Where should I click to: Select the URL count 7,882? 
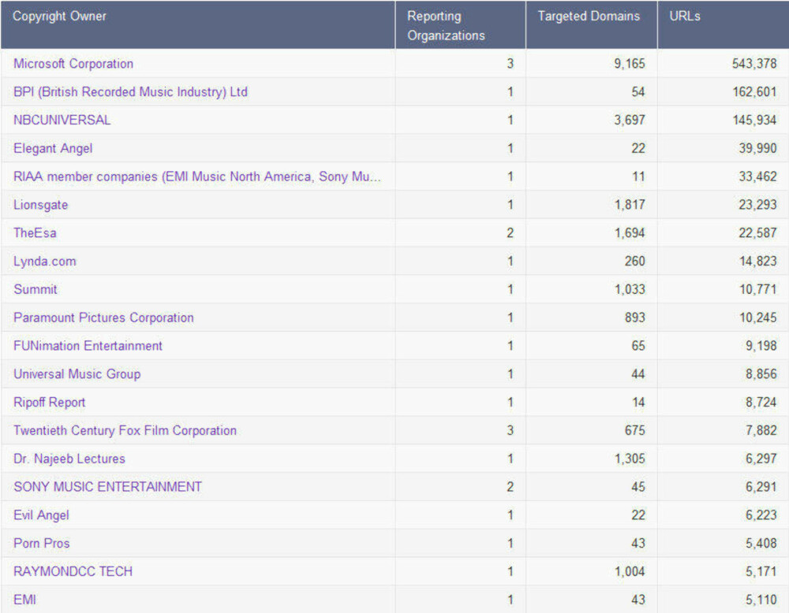point(761,431)
